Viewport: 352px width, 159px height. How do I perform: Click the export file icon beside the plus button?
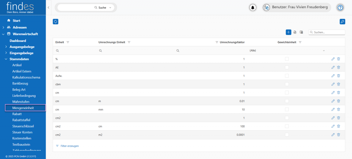295,32
